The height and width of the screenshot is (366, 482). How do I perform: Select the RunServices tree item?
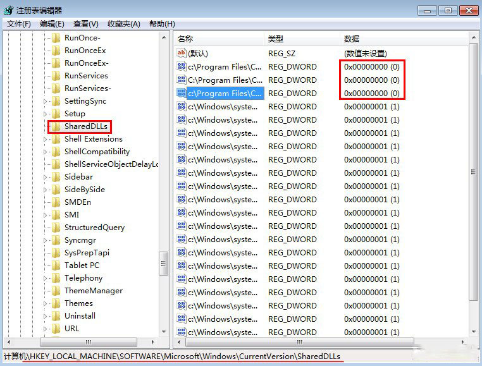(x=86, y=76)
